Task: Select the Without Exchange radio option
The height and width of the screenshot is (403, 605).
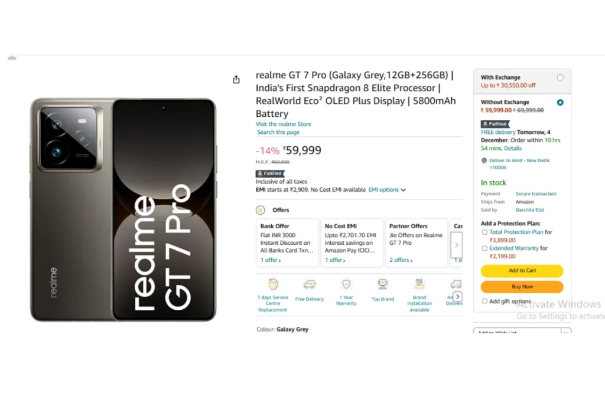Action: [x=560, y=103]
